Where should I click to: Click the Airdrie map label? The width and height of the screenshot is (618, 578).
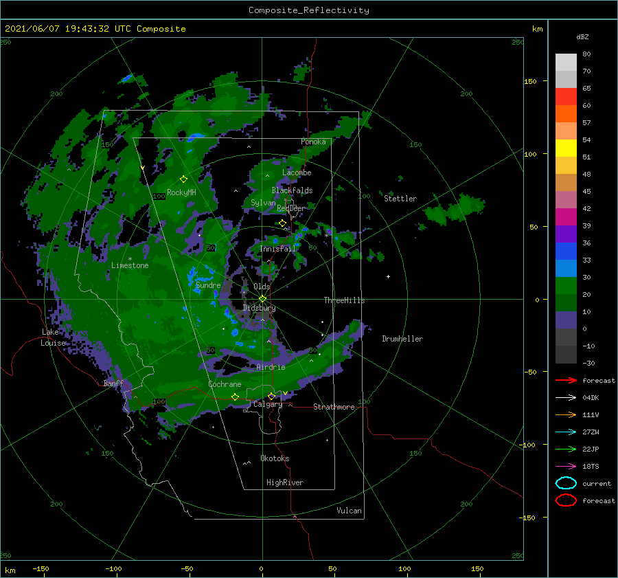271,367
